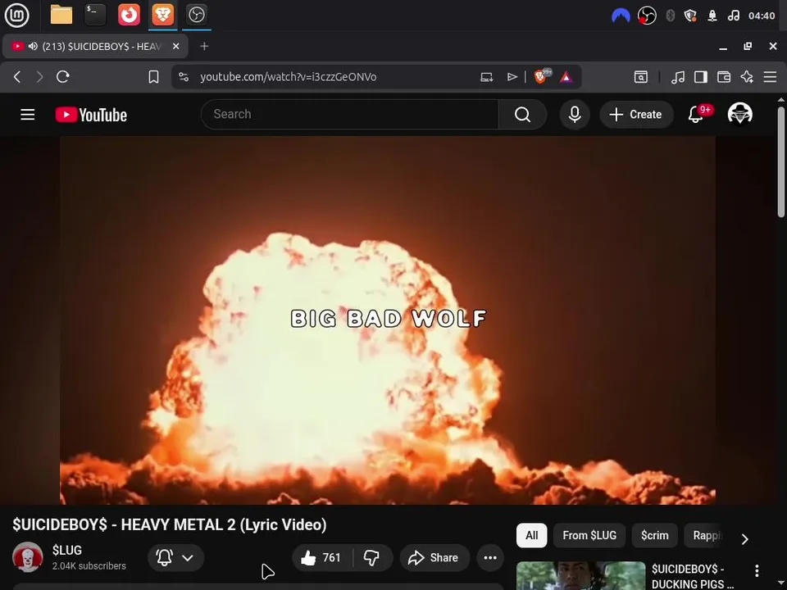Open the NordVPN tray icon
Screen dimensions: 787x590
coord(621,16)
